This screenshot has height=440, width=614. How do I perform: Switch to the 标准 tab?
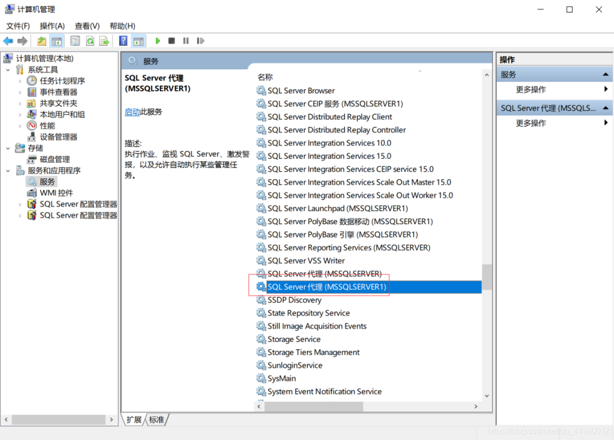tap(156, 420)
